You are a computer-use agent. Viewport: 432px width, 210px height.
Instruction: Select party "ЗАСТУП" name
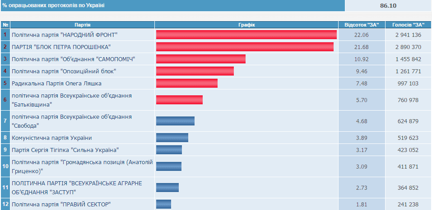pyautogui.click(x=77, y=188)
